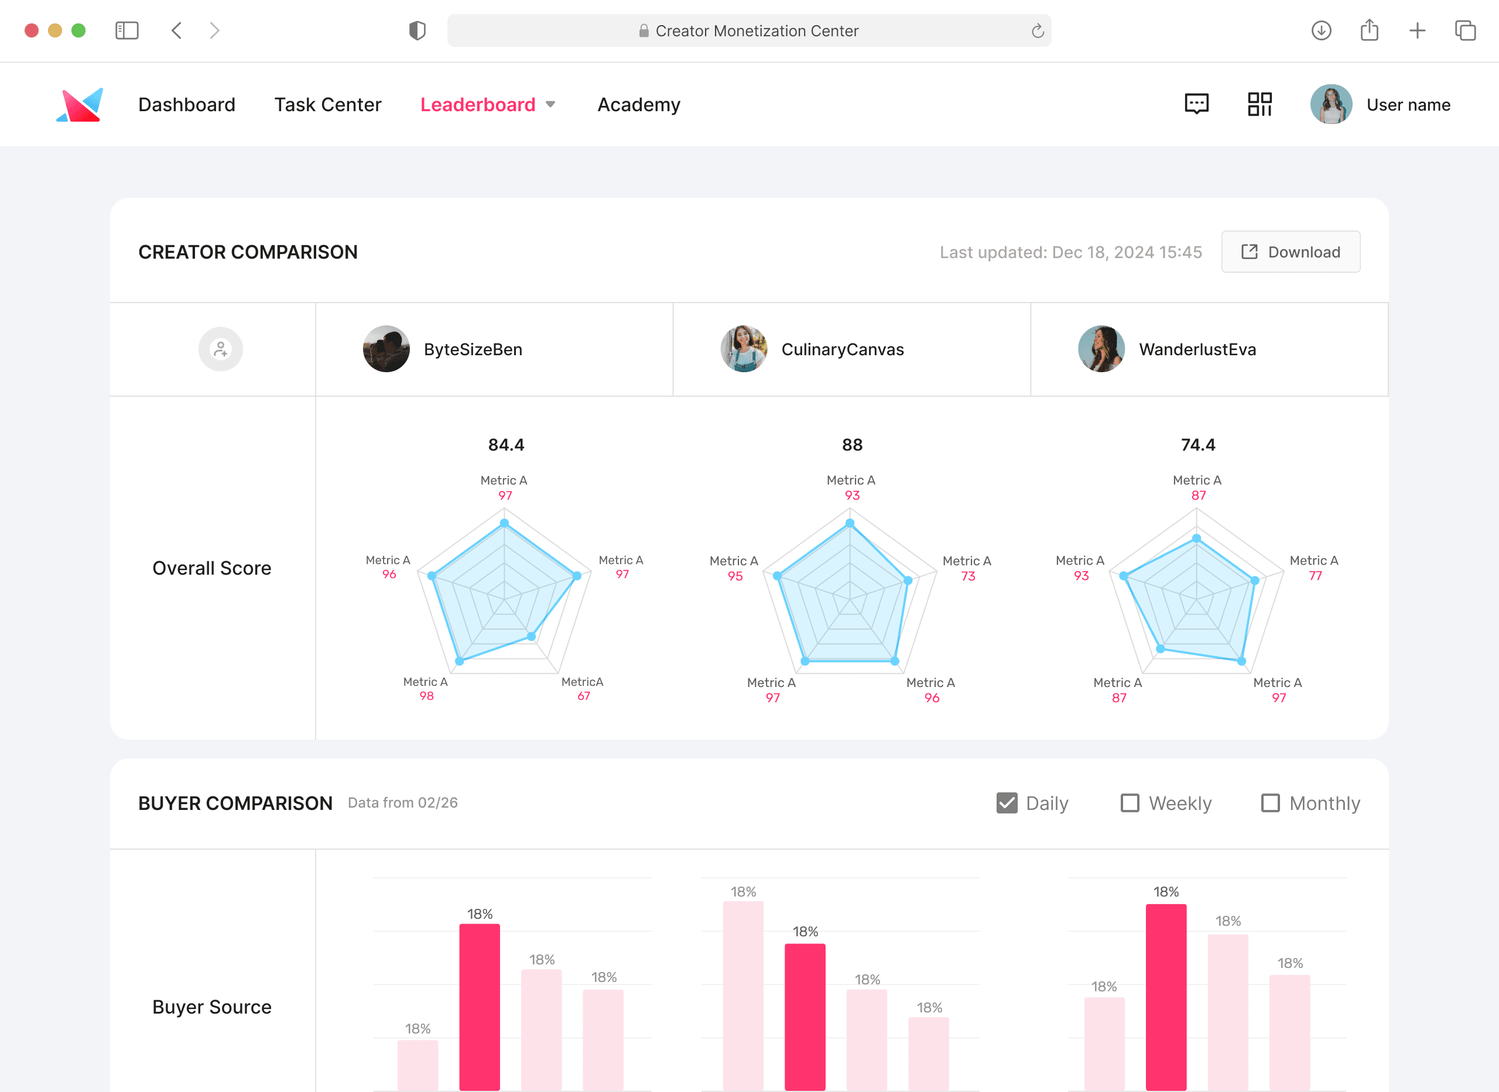Check the Monthly checkbox
Screen dimensions: 1499x1092
[x=1270, y=803]
